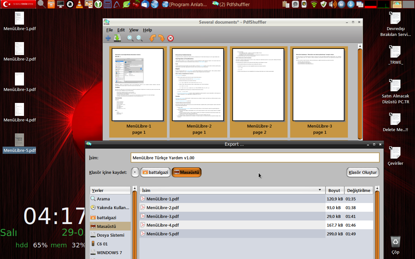Select MenüLibre-3.pdf desktop icon

click(x=19, y=82)
